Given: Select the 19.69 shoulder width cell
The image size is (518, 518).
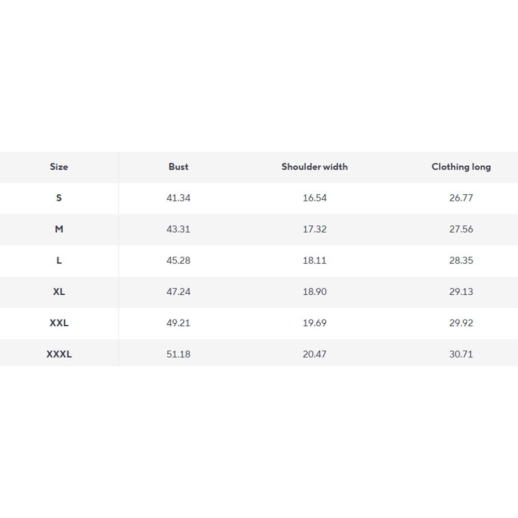Looking at the screenshot, I should 314,323.
